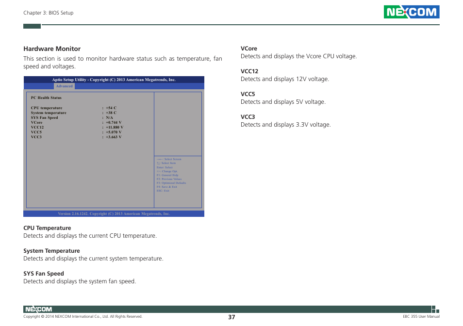Click 'Chapter 3: BIOS Setup' header text
The image size is (463, 326).
pyautogui.click(x=49, y=13)
